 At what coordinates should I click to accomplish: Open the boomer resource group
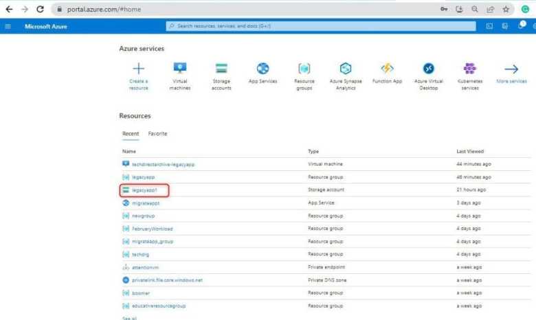(141, 293)
